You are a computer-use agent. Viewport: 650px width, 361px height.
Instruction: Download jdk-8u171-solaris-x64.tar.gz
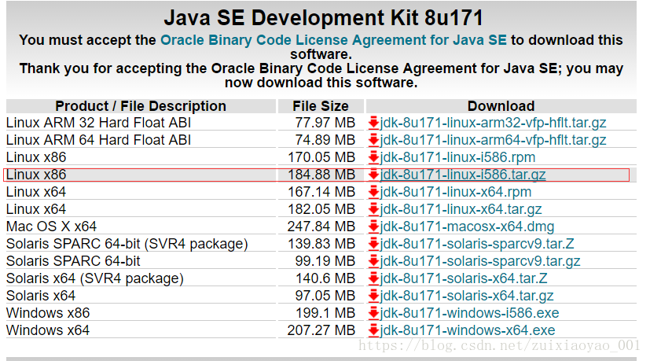467,296
